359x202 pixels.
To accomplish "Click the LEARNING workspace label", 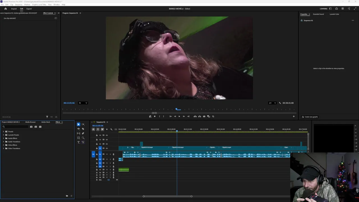I will coord(323,9).
